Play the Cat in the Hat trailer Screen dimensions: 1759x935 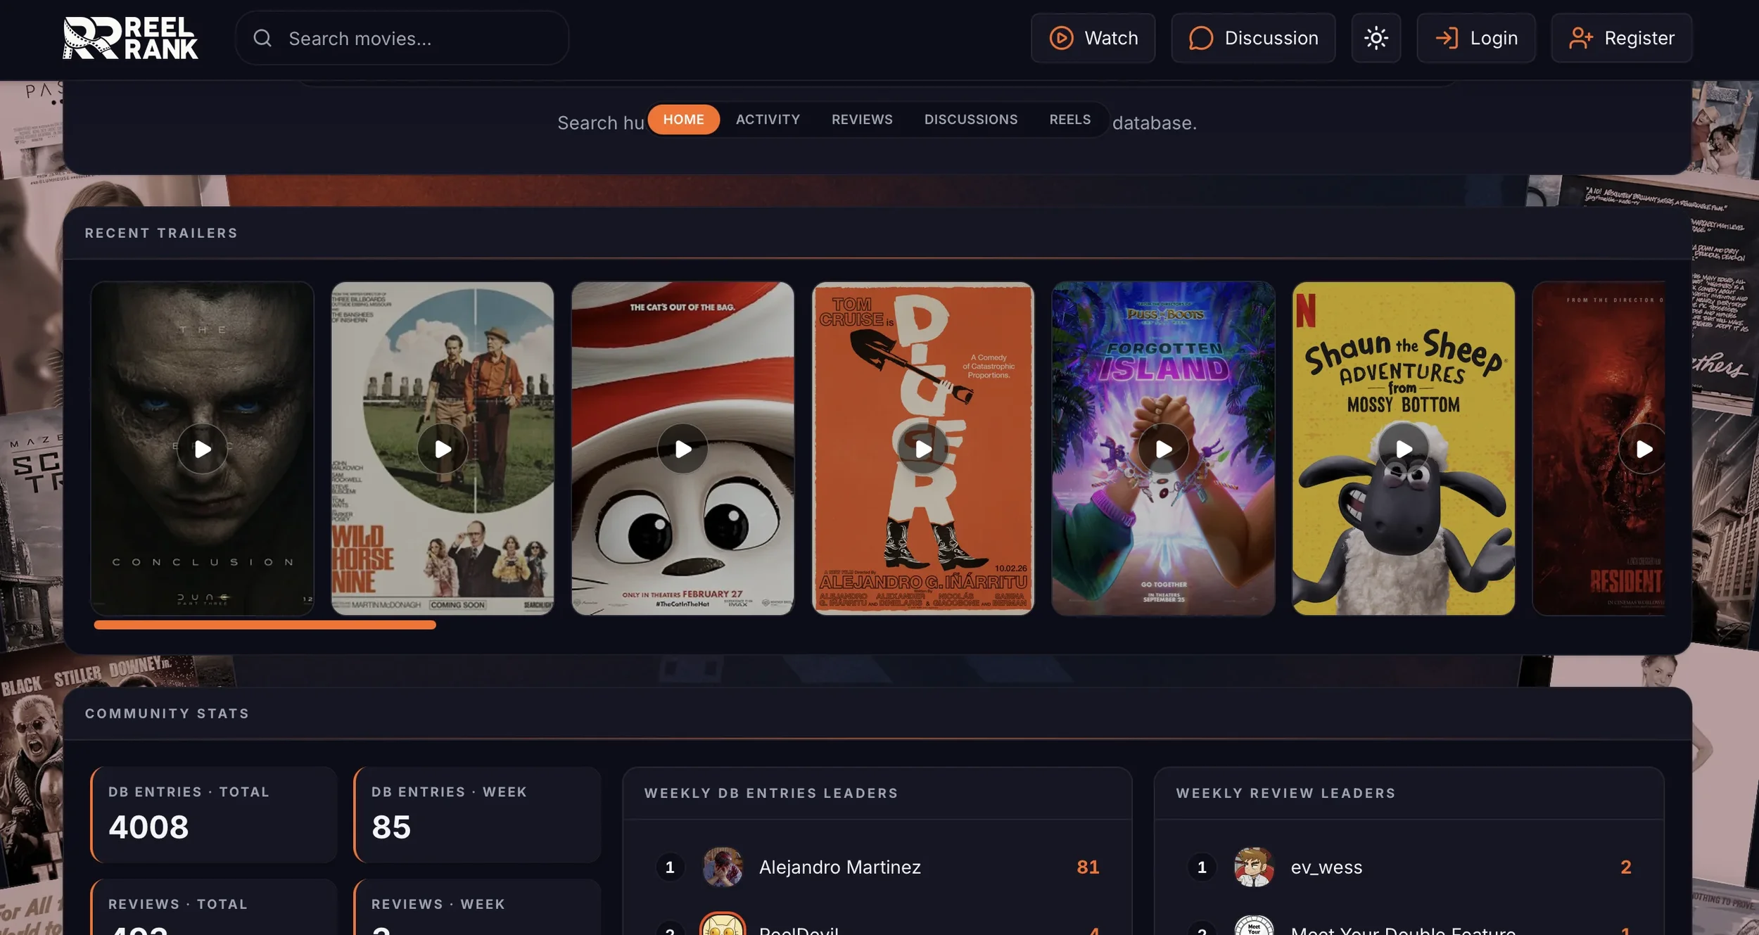(x=682, y=449)
